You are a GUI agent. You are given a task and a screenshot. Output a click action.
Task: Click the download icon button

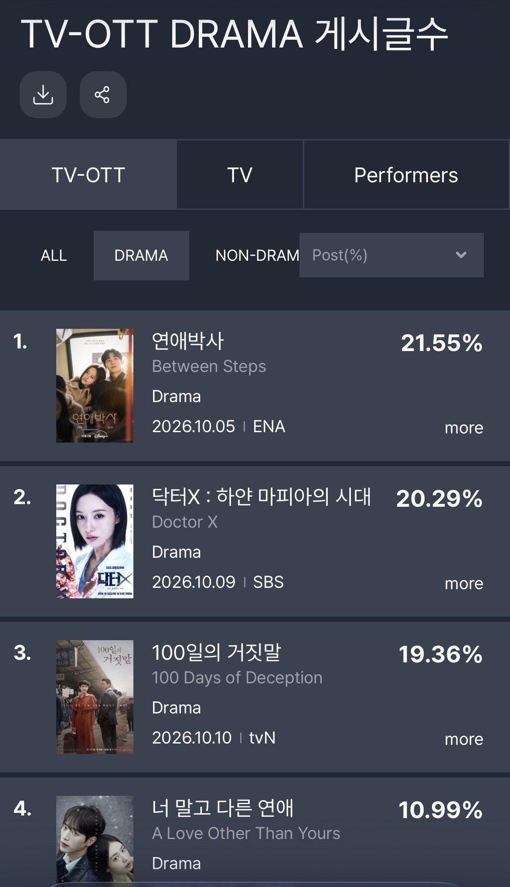(x=43, y=95)
